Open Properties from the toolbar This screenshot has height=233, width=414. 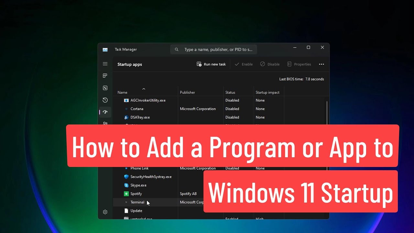point(299,64)
